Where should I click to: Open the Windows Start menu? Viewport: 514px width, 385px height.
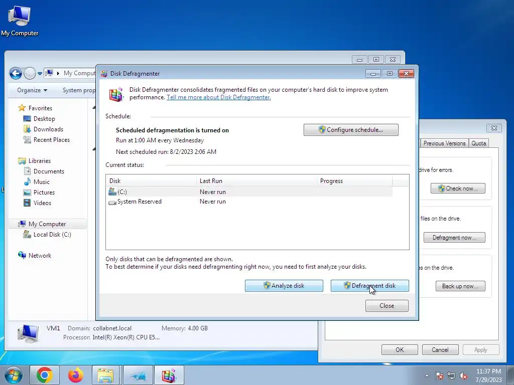[14, 375]
